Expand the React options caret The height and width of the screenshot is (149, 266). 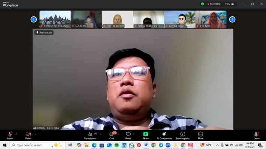134,134
